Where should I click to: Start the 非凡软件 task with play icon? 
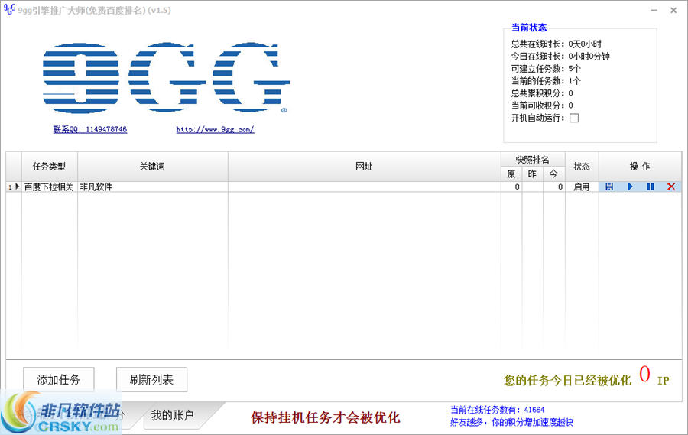click(x=630, y=187)
